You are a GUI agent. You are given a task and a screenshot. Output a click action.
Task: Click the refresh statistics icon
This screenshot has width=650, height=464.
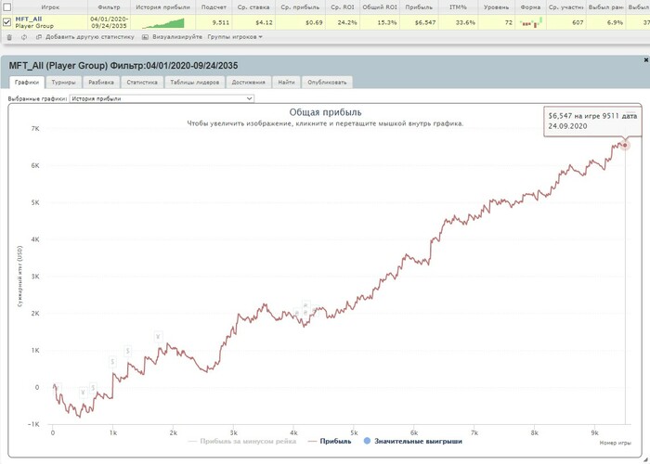point(24,37)
